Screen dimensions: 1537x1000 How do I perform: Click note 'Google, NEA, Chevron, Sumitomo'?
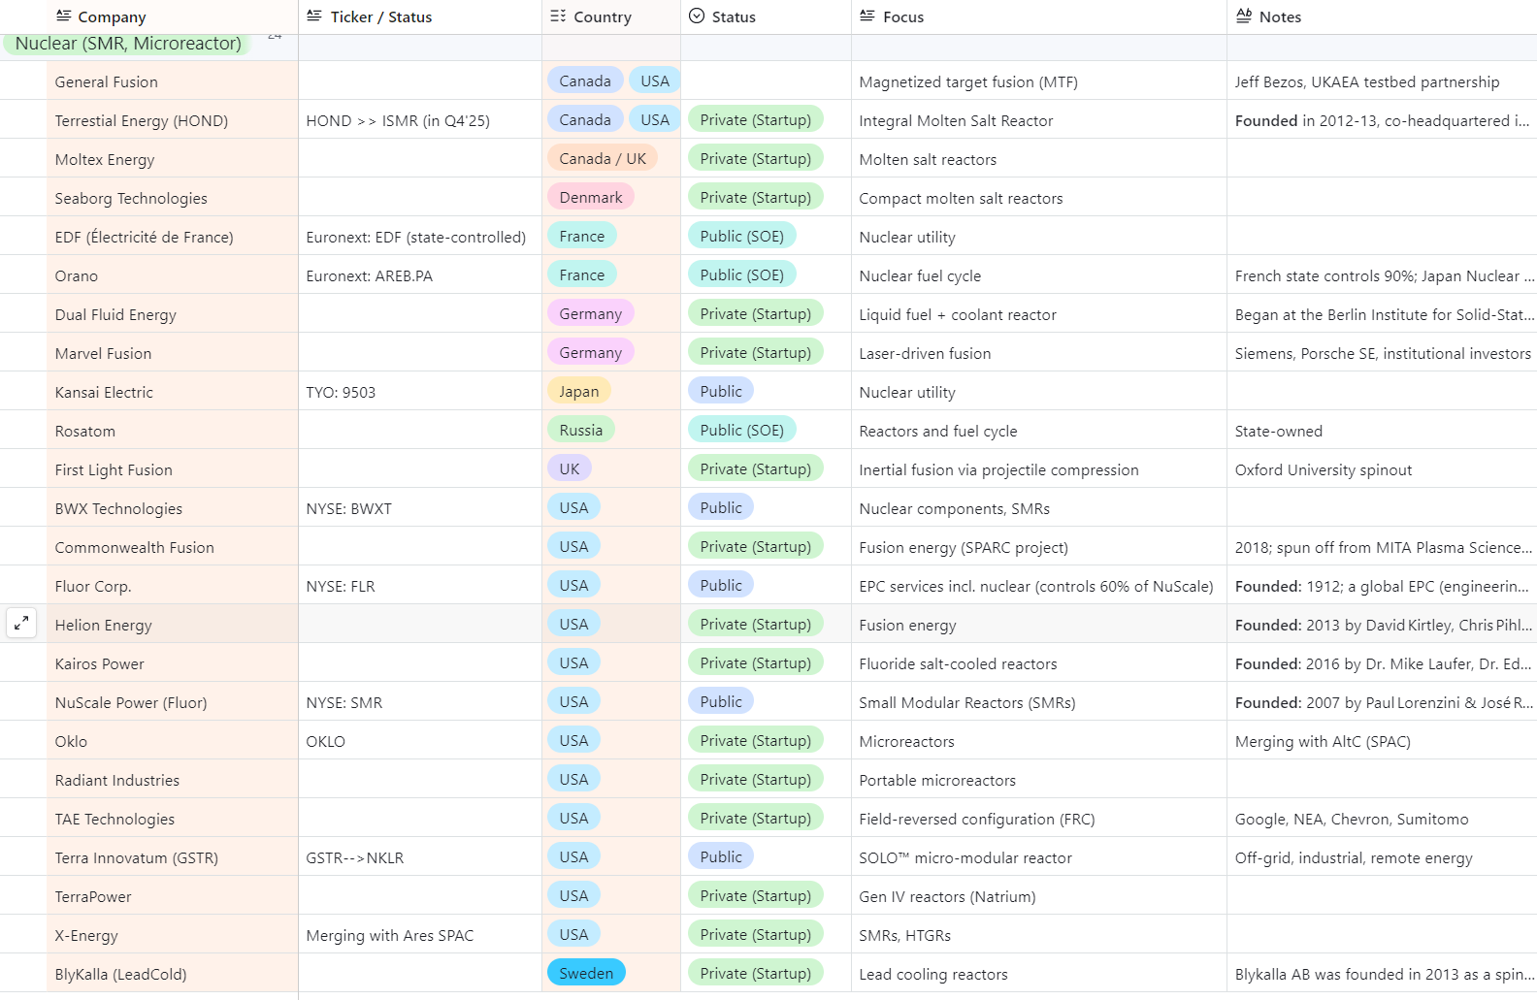tap(1382, 818)
